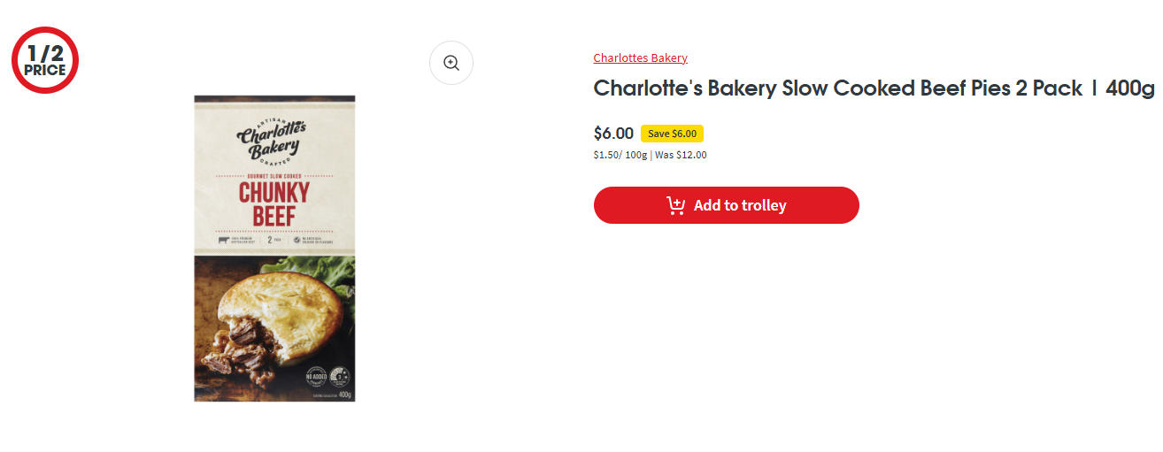This screenshot has height=452, width=1163.
Task: Click the No Added badge on the box
Action: click(x=317, y=375)
